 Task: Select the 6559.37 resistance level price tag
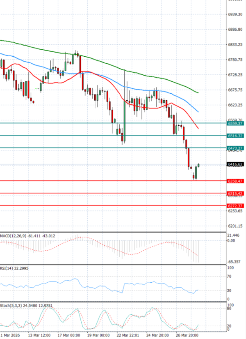click(x=235, y=123)
